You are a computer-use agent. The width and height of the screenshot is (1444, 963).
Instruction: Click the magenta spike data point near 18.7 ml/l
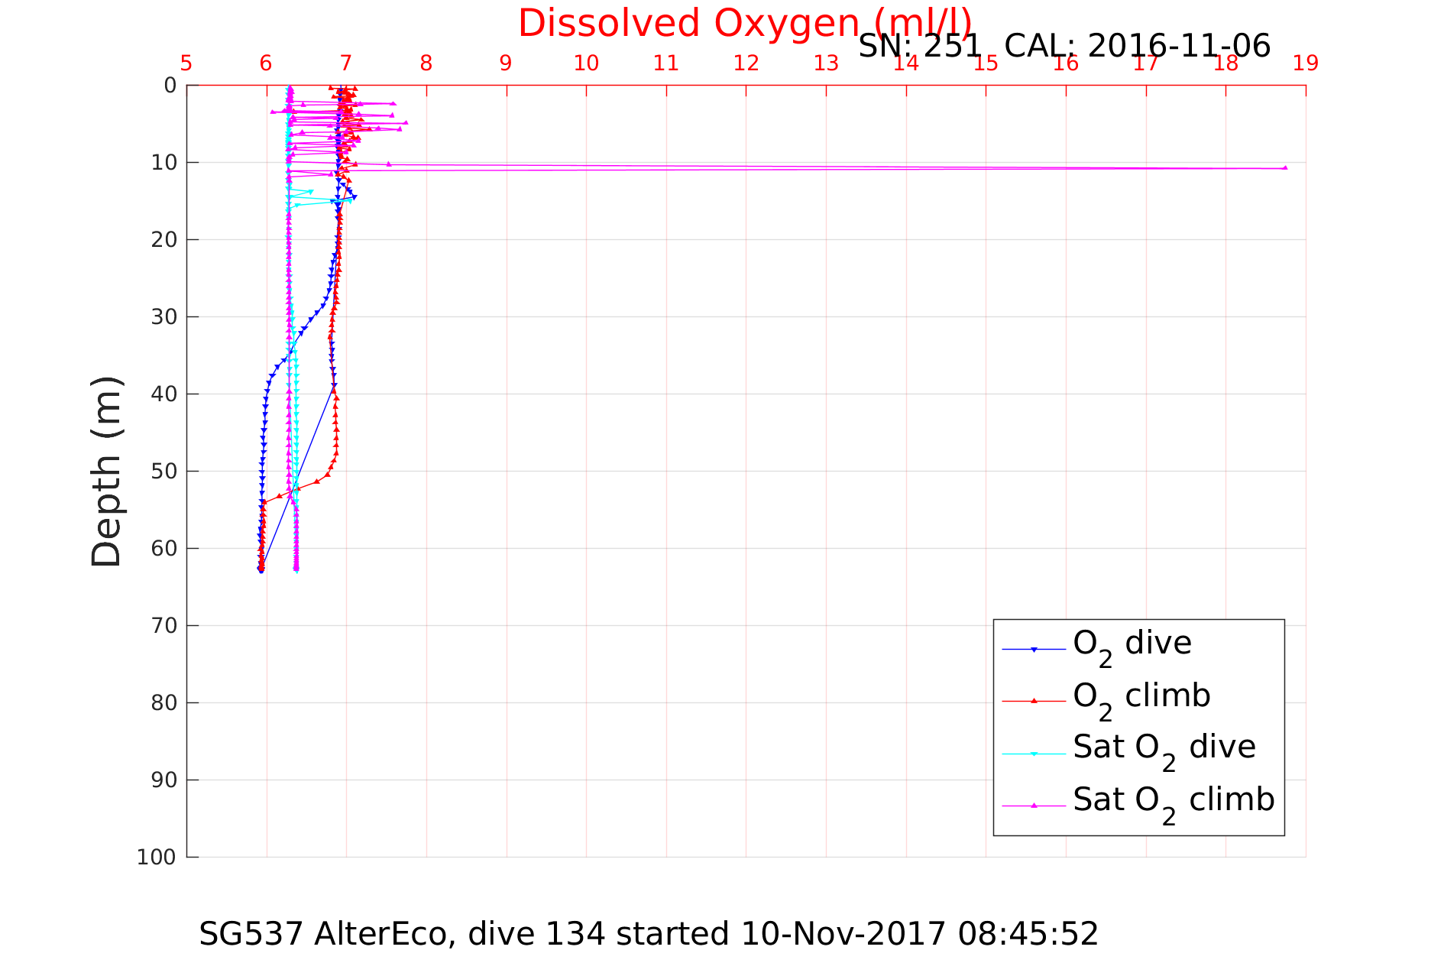[1285, 167]
